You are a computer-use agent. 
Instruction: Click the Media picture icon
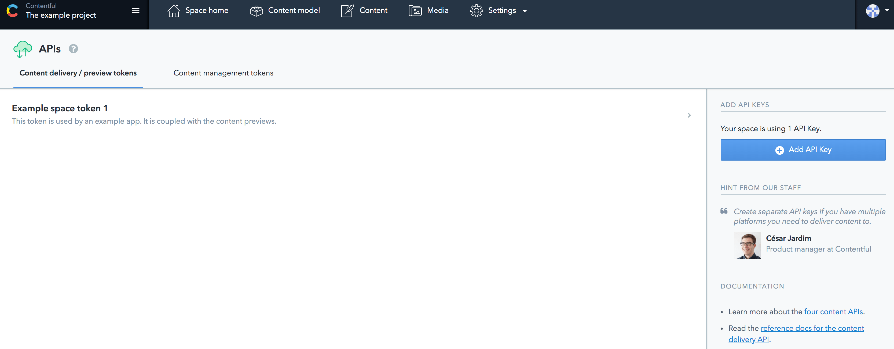(x=415, y=11)
